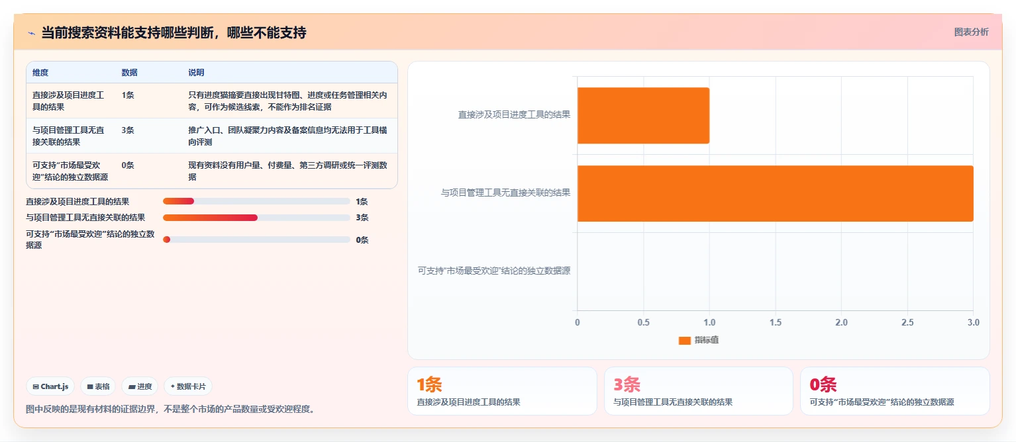Image resolution: width=1016 pixels, height=442 pixels.
Task: Click progress bar for 可支持“市场最受欢迎”结论的独立数据源
Action: click(256, 240)
